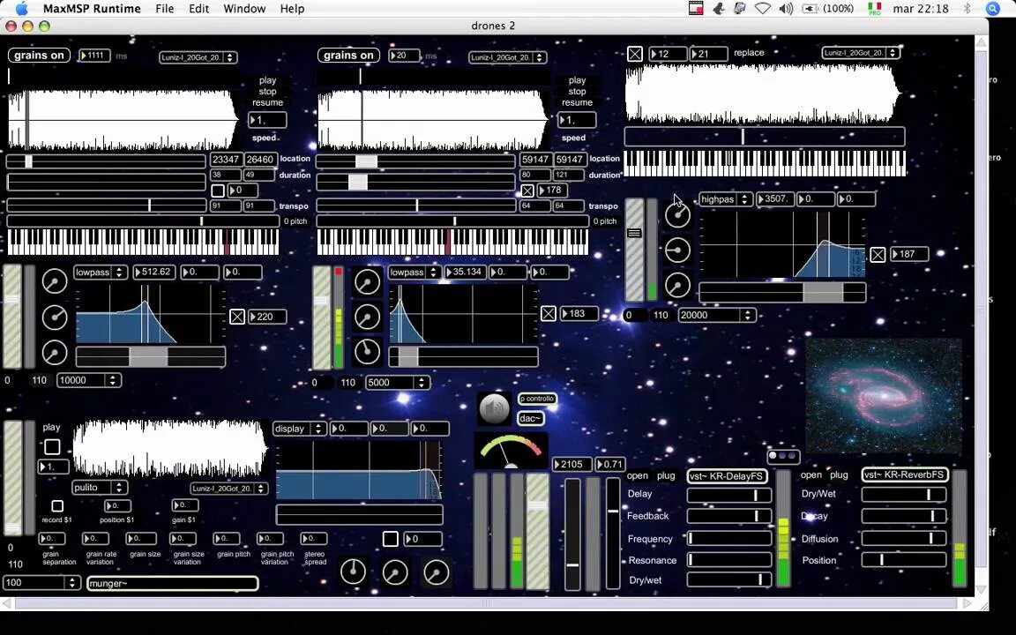Open the lowpass dropdown showing 35.134
Image resolution: width=1016 pixels, height=635 pixels.
tap(414, 273)
